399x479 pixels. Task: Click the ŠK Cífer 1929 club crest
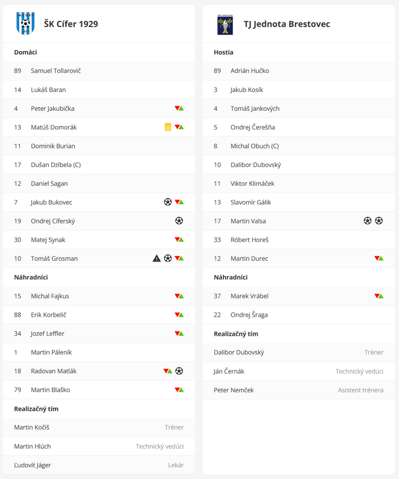(x=26, y=23)
